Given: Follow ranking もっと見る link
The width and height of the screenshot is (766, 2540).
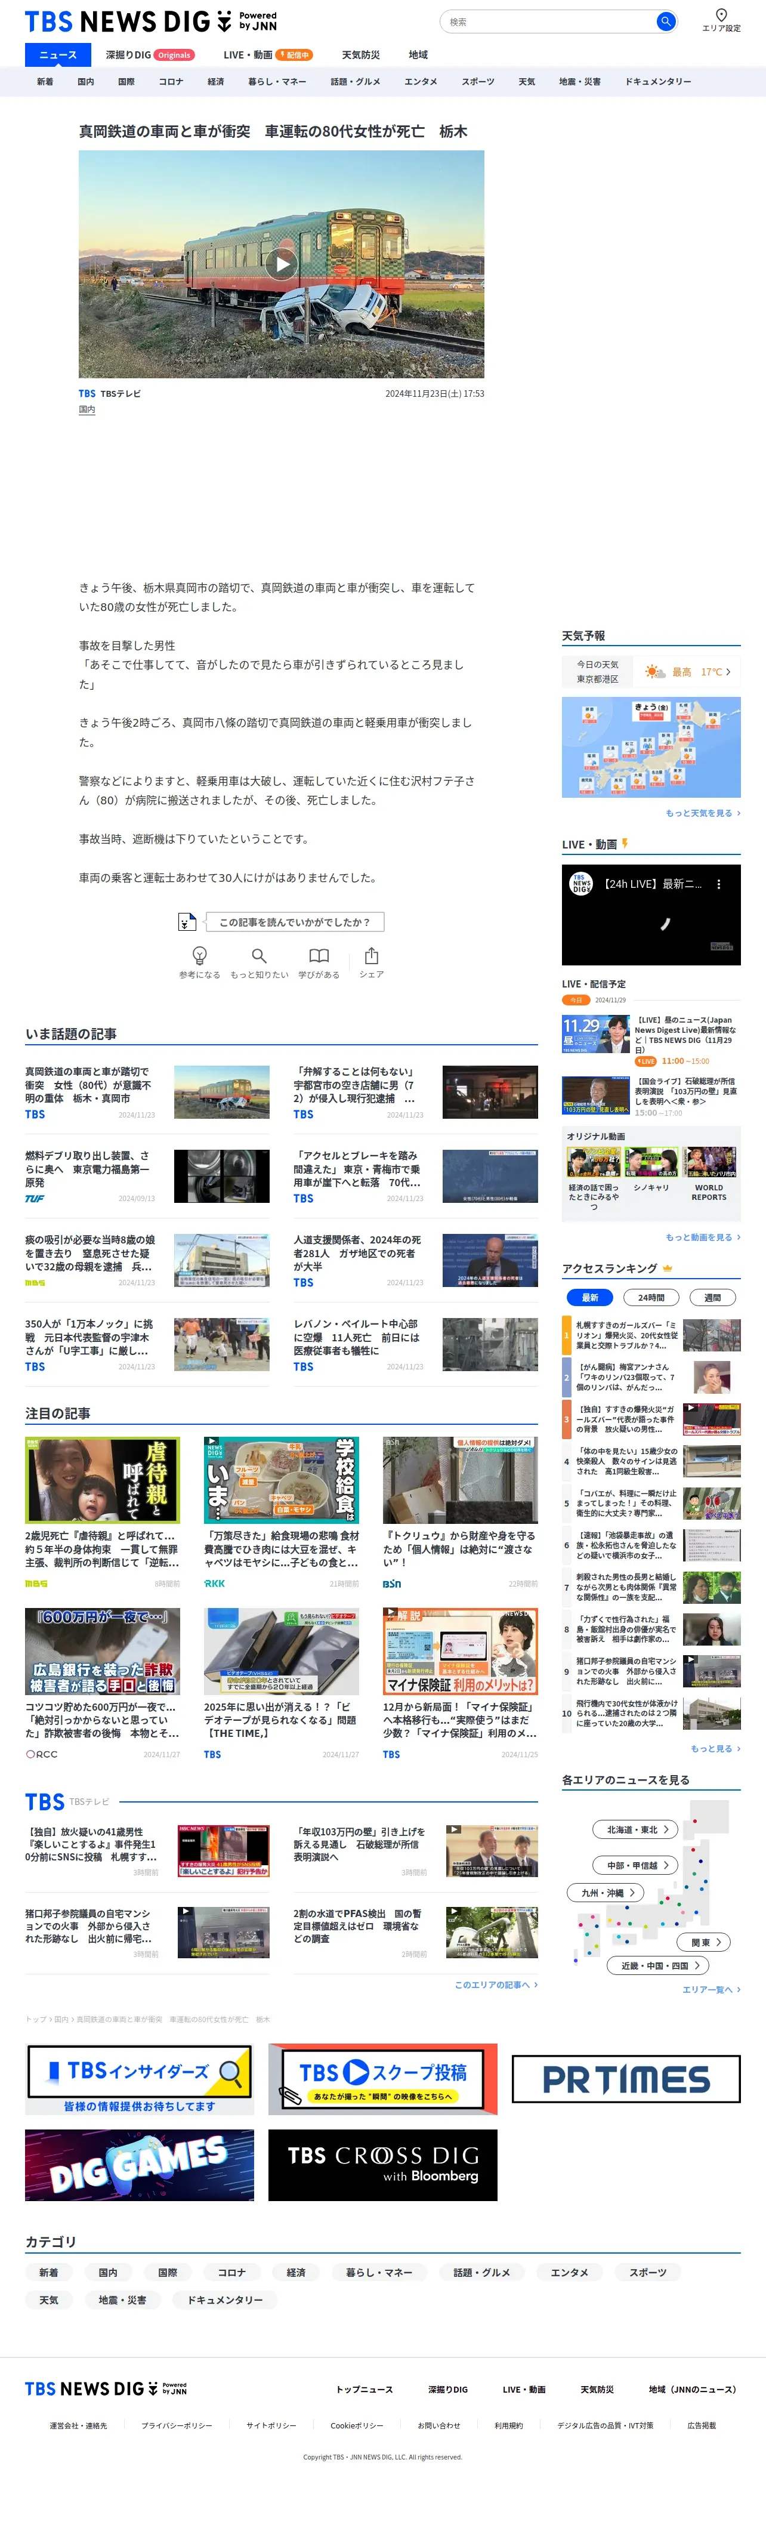Looking at the screenshot, I should pyautogui.click(x=715, y=1748).
